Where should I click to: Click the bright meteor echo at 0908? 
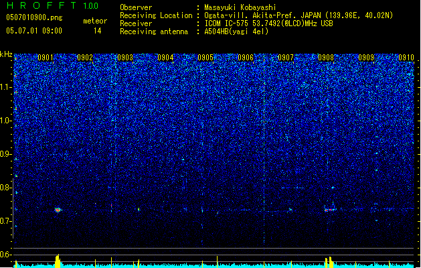pos(330,210)
